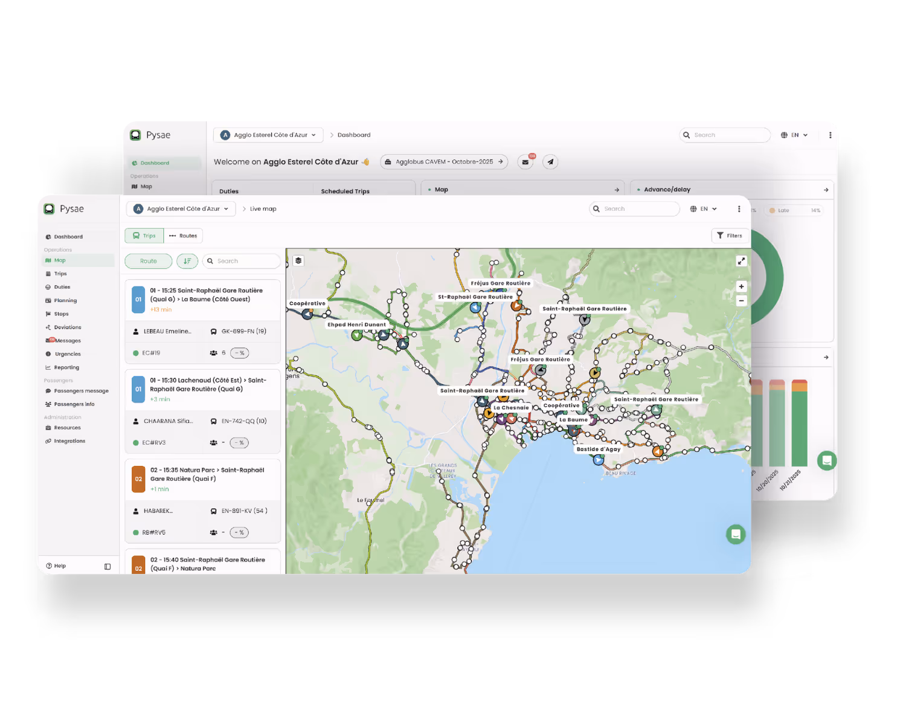Click the Passengers message chat icon

[x=48, y=391]
